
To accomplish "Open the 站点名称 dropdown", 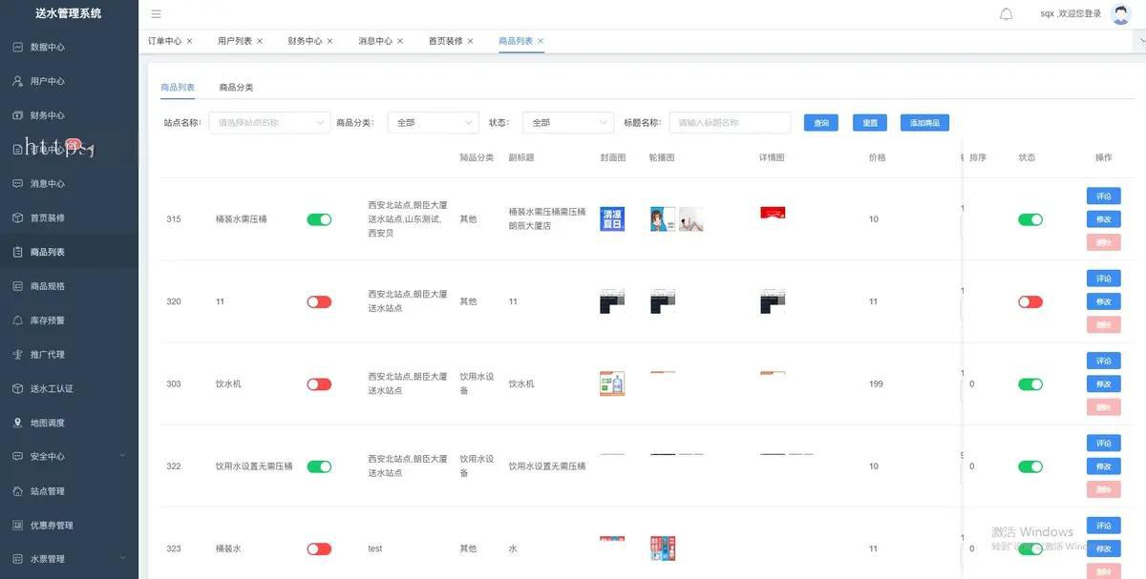I will tap(270, 122).
